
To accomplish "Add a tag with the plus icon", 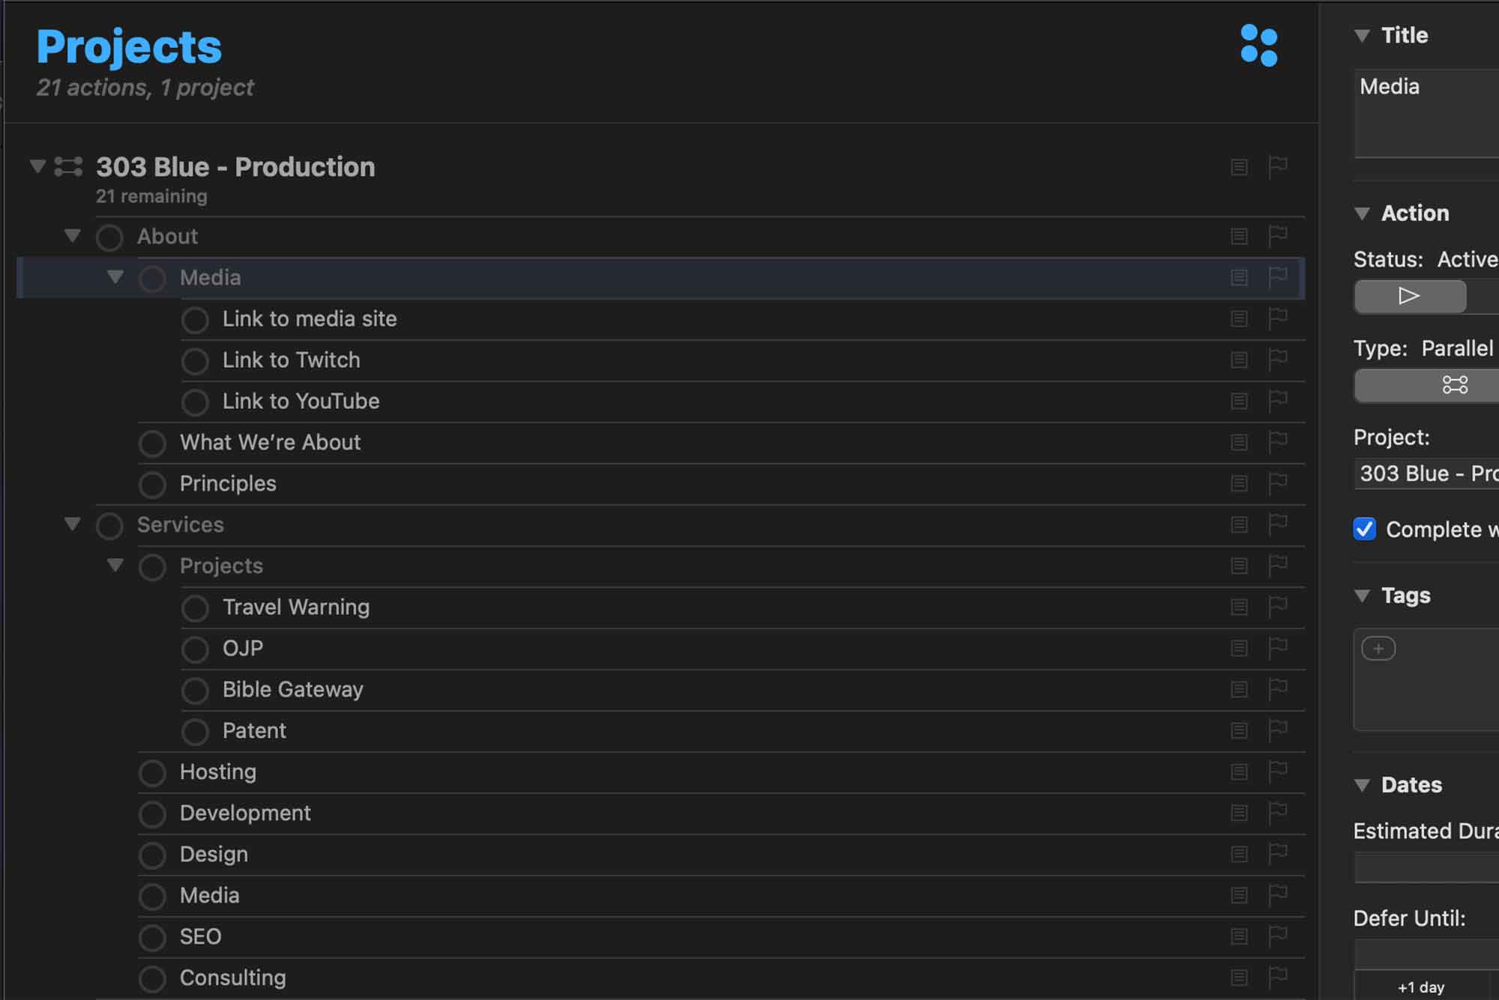I will (x=1378, y=649).
